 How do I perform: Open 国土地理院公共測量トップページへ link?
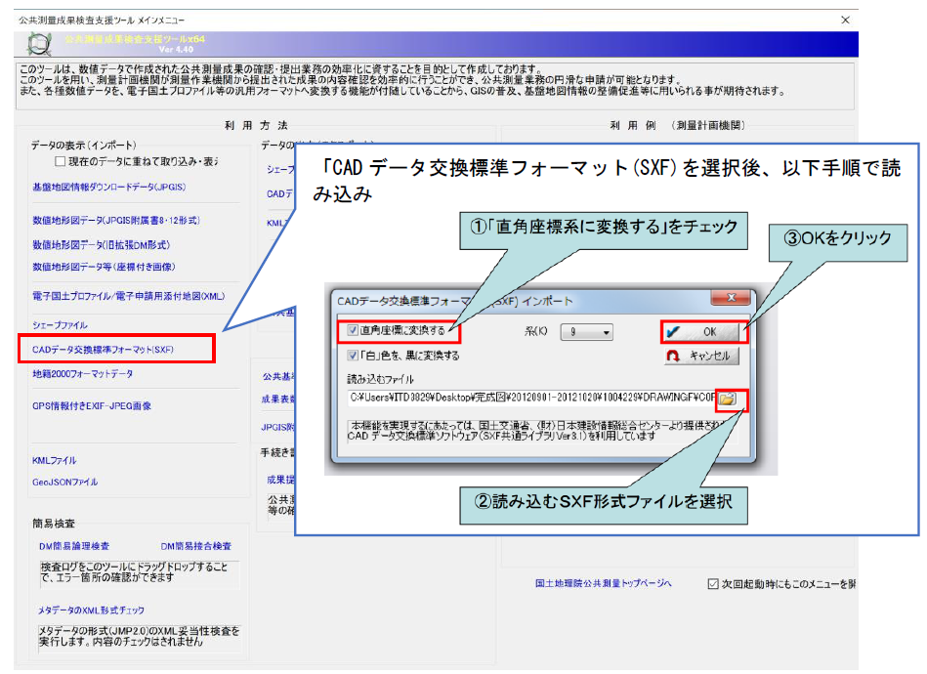pyautogui.click(x=603, y=583)
